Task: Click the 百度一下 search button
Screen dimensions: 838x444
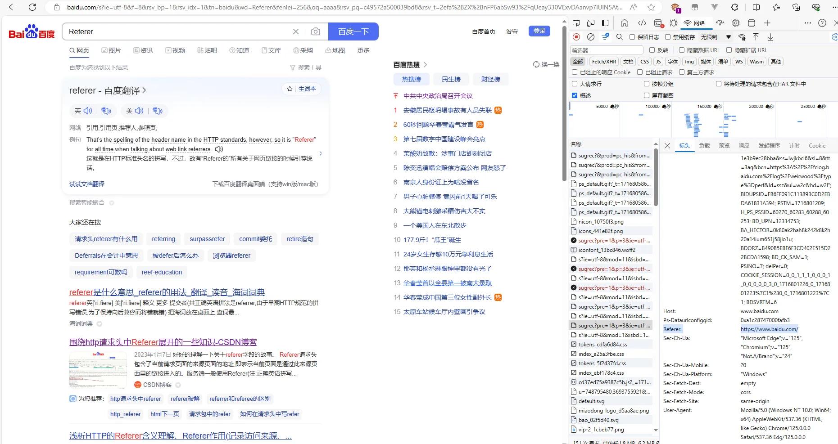Action: click(353, 31)
